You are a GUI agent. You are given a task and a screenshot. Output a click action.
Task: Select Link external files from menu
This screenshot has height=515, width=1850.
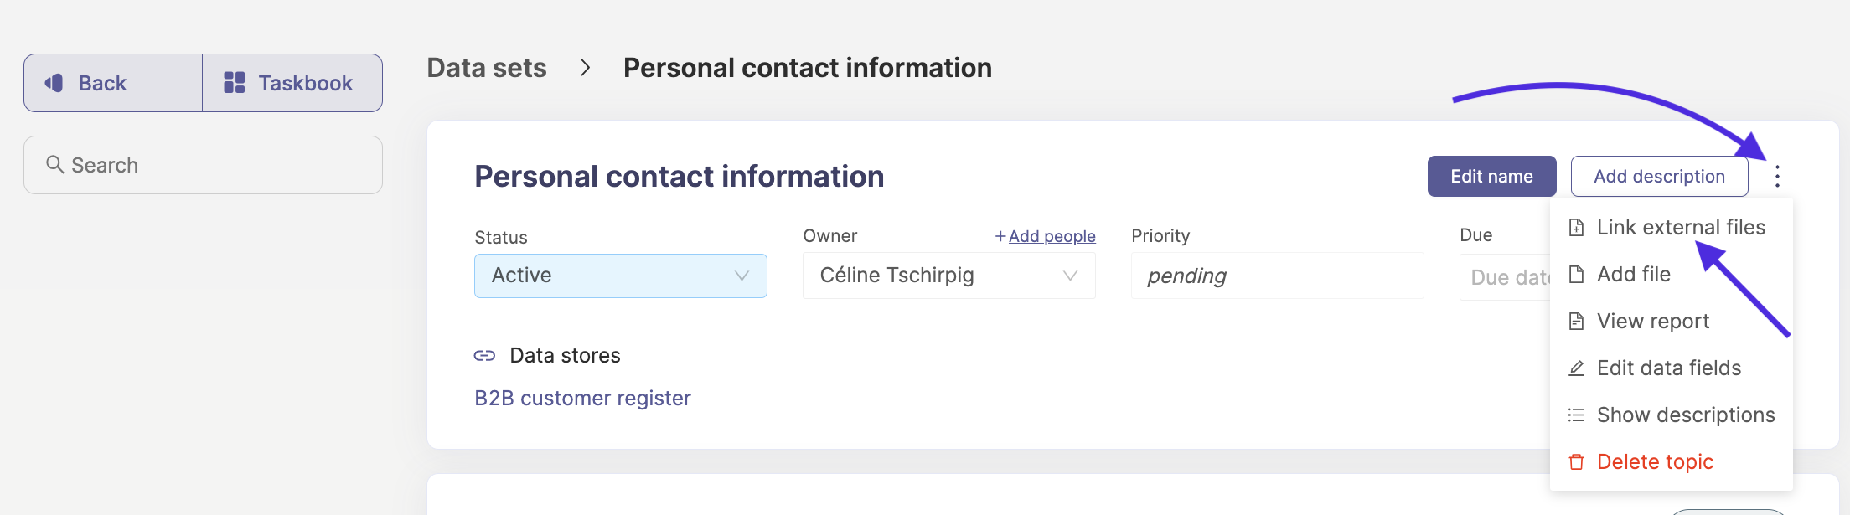click(1672, 227)
